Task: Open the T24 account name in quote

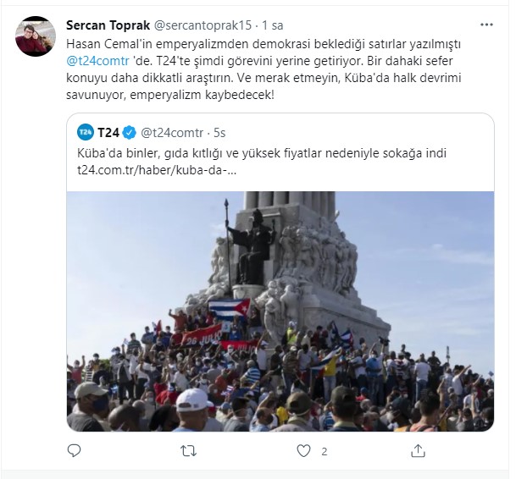Action: (x=108, y=133)
